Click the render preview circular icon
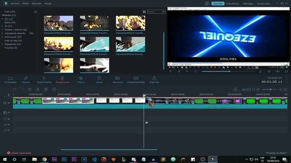Image resolution: width=291 pixels, height=163 pixels. pos(236,90)
